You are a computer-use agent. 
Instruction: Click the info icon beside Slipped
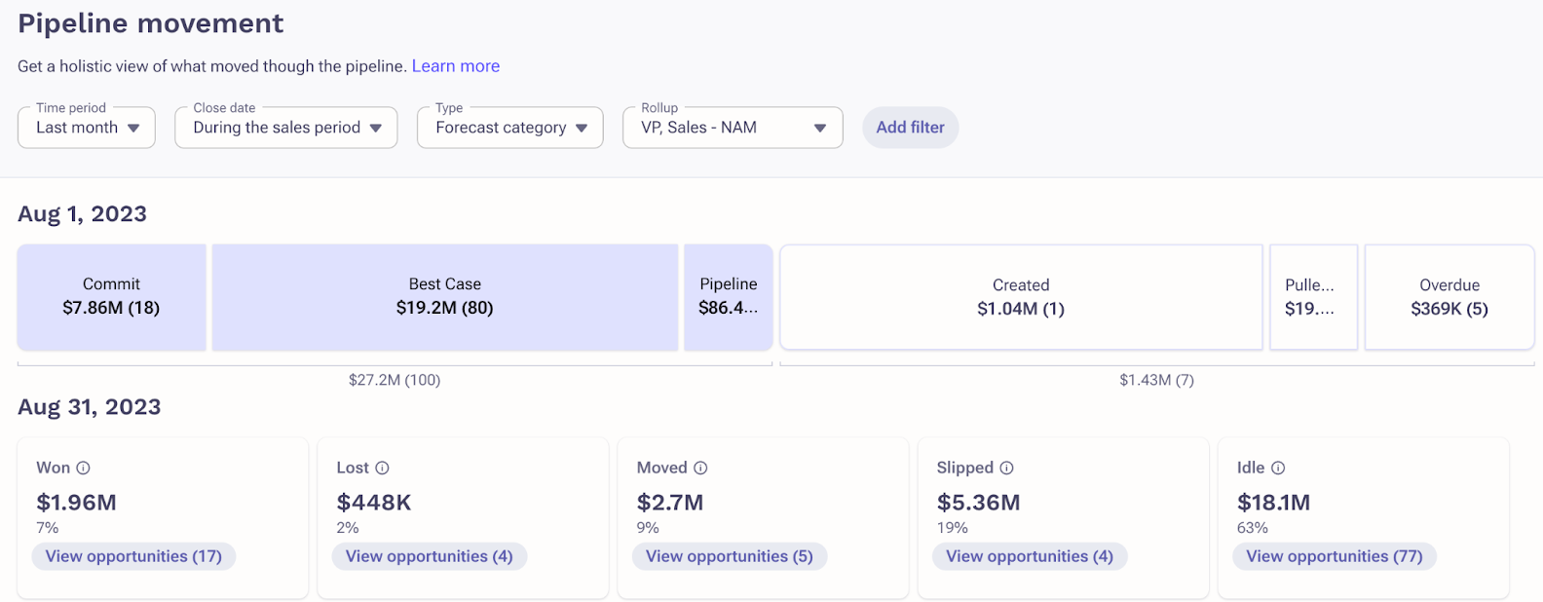[1006, 468]
